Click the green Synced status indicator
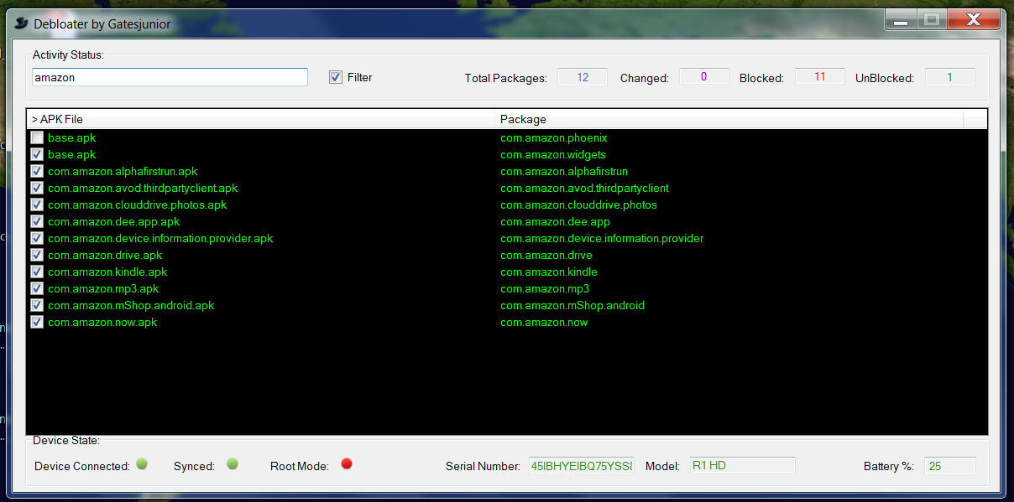Screen dimensions: 1014x502 point(233,463)
